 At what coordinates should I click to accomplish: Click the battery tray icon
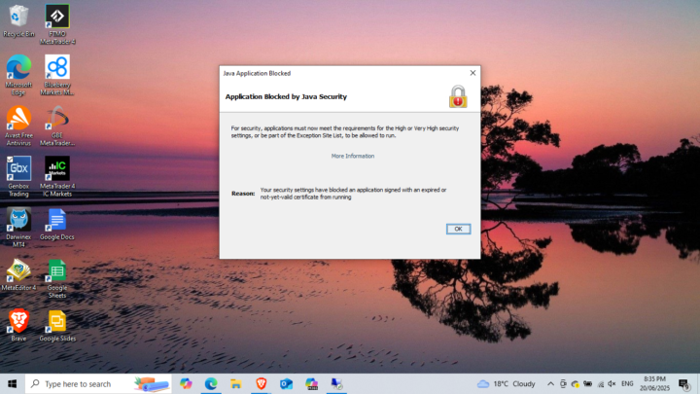587,383
